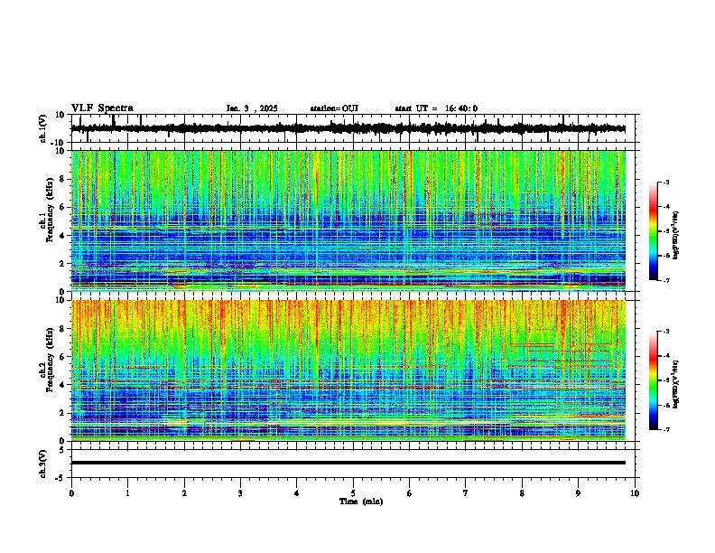Click the "ch.1(V)" axis label

[43, 128]
